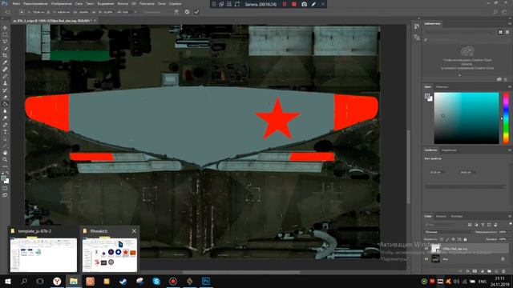Open the layer blend mode dropdown
The height and width of the screenshot is (288, 513).
449,232
